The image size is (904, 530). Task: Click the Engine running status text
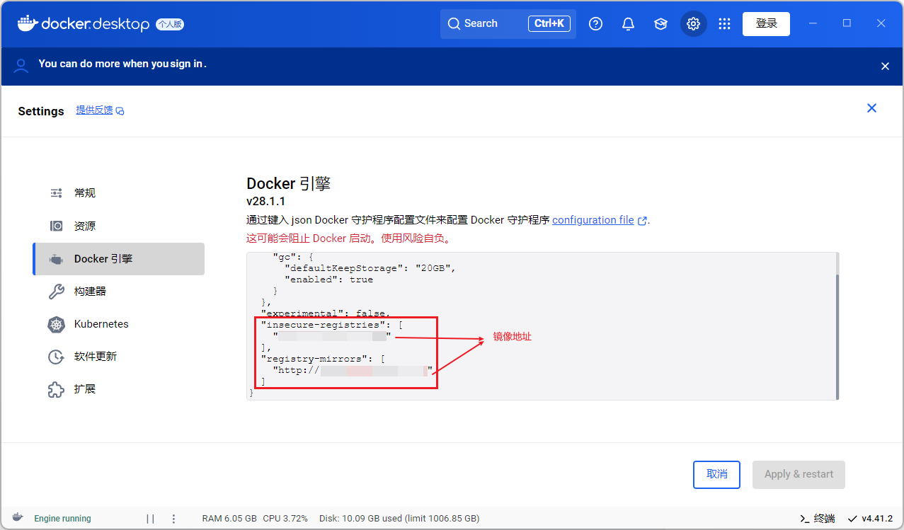62,519
